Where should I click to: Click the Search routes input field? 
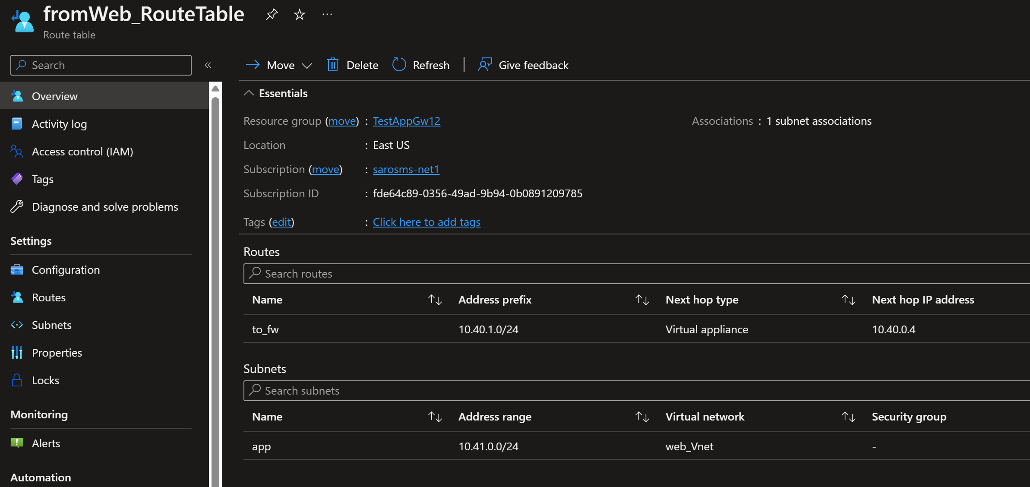coord(604,274)
